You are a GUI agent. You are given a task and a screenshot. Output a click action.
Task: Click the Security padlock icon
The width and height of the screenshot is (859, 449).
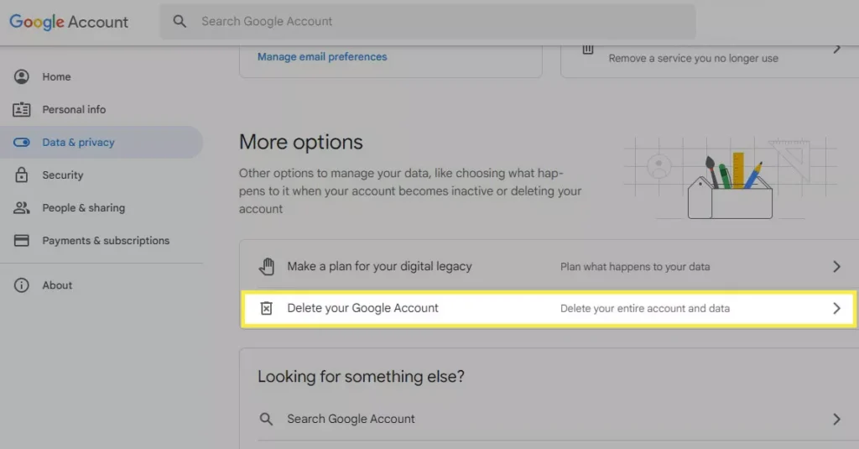tap(22, 175)
